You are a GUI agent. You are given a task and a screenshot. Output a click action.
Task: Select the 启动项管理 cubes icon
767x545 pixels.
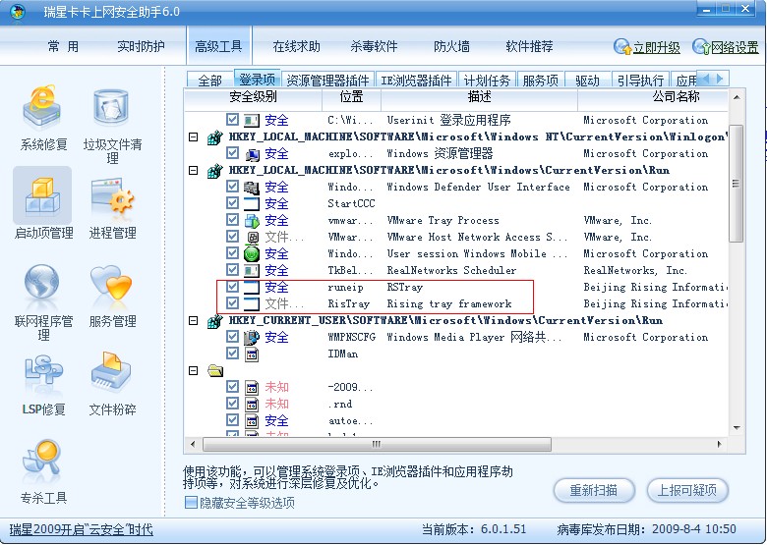[x=42, y=195]
